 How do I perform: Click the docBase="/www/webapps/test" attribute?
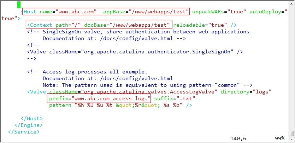[127, 25]
